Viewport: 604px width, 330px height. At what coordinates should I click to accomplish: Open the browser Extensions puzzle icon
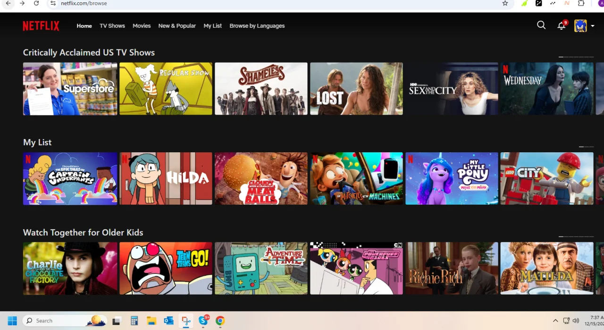pos(581,3)
